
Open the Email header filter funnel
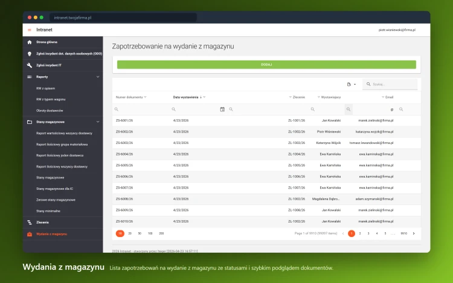coord(383,97)
